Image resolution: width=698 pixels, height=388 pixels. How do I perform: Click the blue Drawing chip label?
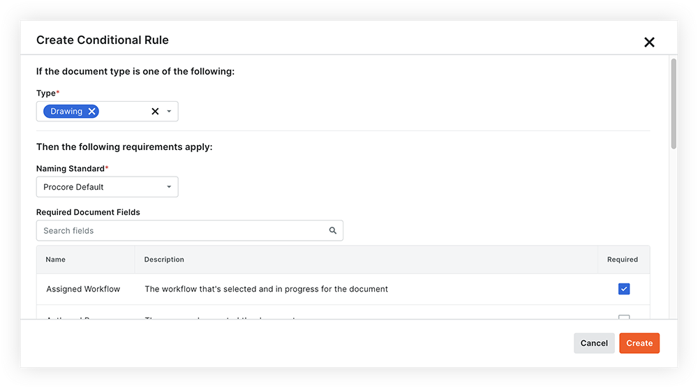pos(66,112)
